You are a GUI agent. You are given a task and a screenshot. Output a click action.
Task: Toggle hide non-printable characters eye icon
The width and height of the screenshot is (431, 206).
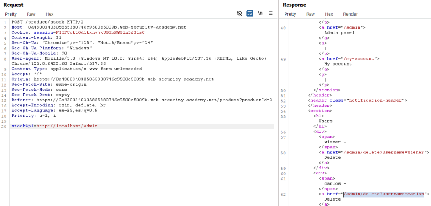(239, 13)
